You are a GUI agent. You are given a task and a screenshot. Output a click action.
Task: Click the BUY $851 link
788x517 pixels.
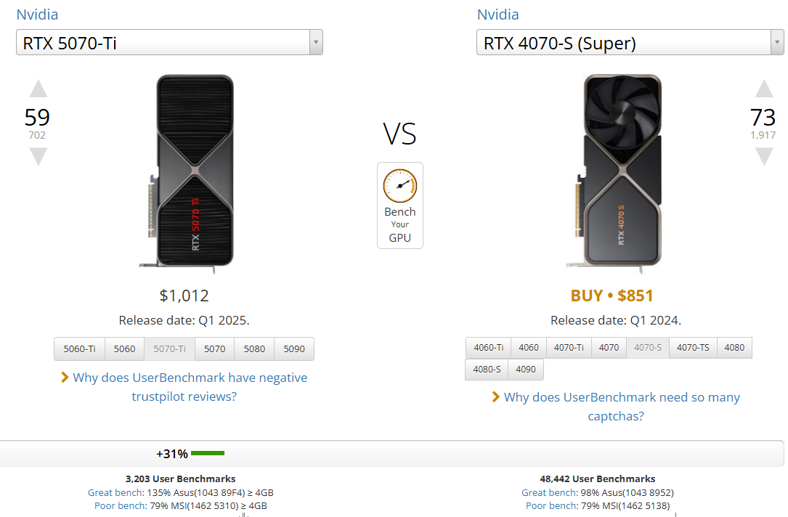612,296
